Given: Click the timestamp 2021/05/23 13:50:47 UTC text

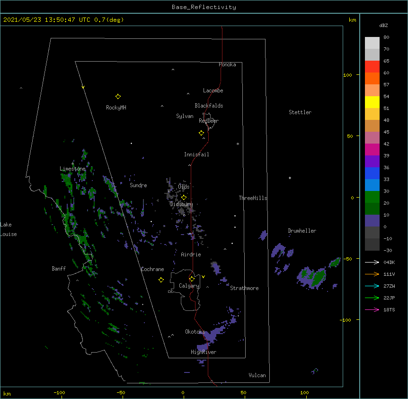Looking at the screenshot, I should pos(47,20).
